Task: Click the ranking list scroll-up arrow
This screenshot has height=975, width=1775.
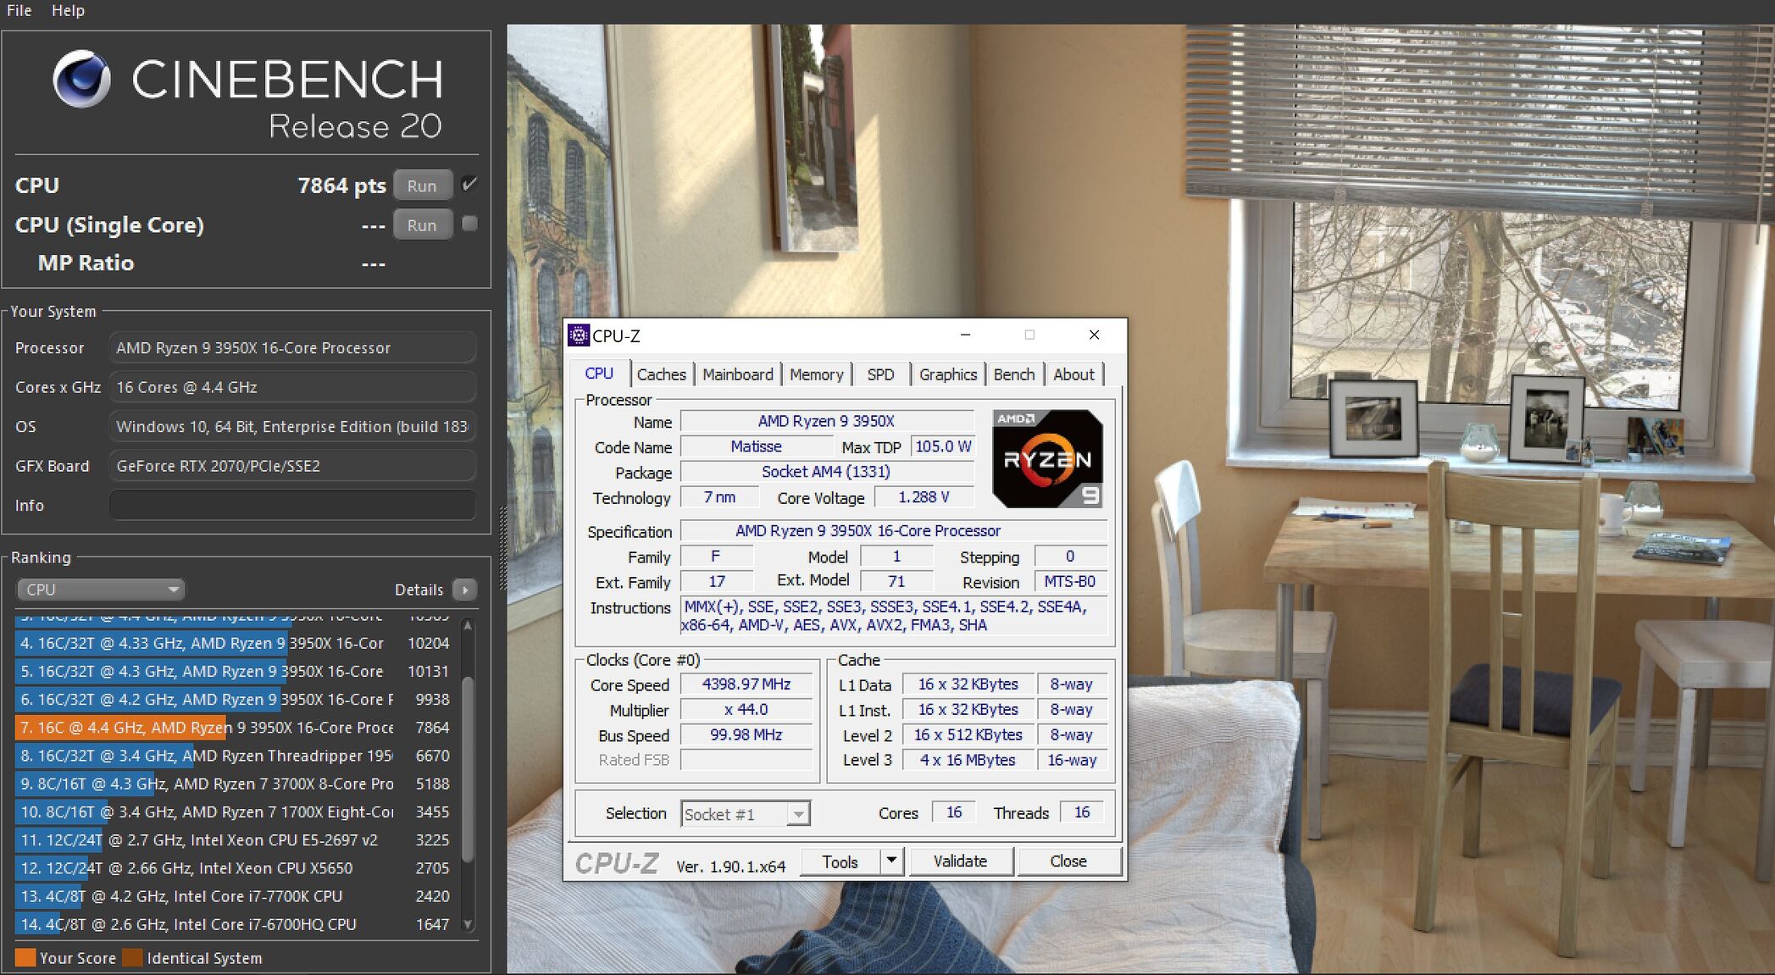Action: point(468,626)
